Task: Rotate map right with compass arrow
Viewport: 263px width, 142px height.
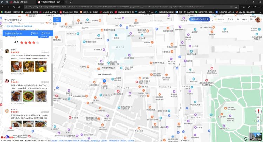Action: pyautogui.click(x=261, y=111)
